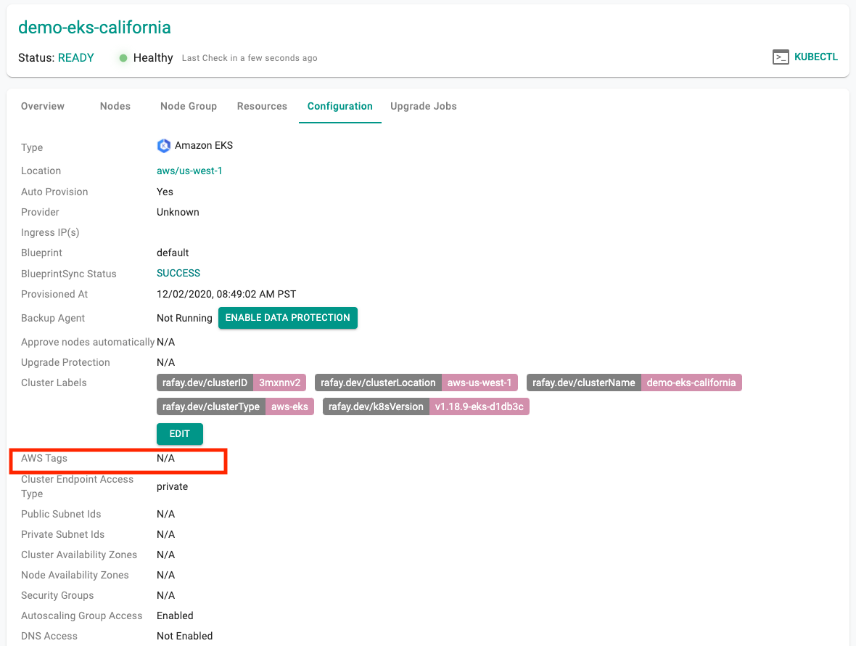856x646 pixels.
Task: Click the Provider Unknown value
Action: [x=178, y=213]
